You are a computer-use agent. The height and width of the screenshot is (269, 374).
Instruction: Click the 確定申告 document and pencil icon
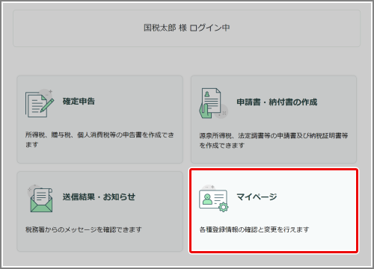click(40, 103)
